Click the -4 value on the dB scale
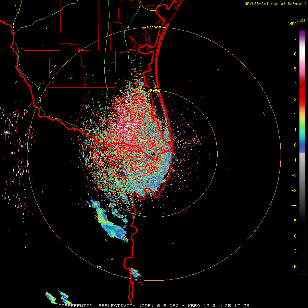The width and height of the screenshot is (308, 308). tap(294, 206)
